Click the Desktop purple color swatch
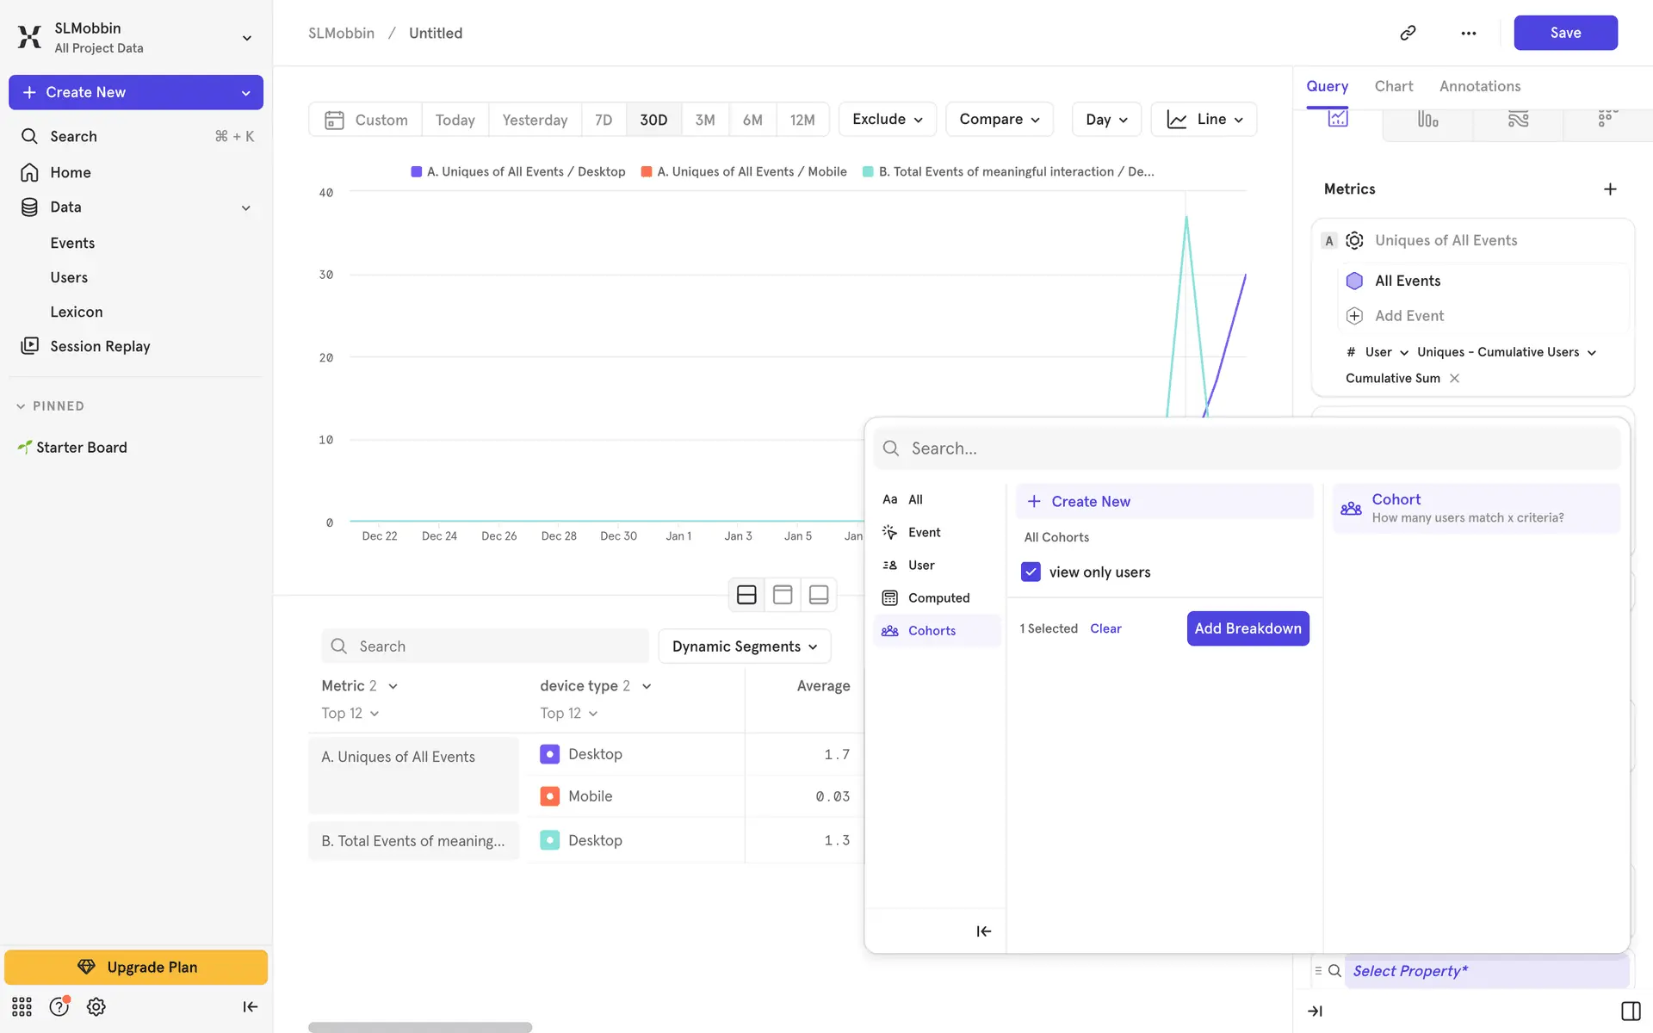 (549, 755)
